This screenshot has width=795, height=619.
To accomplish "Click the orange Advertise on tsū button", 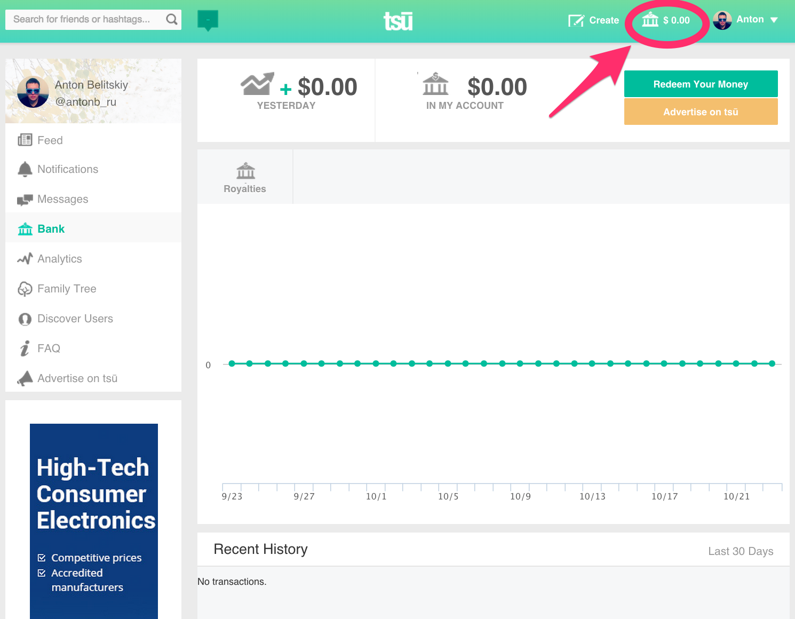I will click(x=701, y=112).
